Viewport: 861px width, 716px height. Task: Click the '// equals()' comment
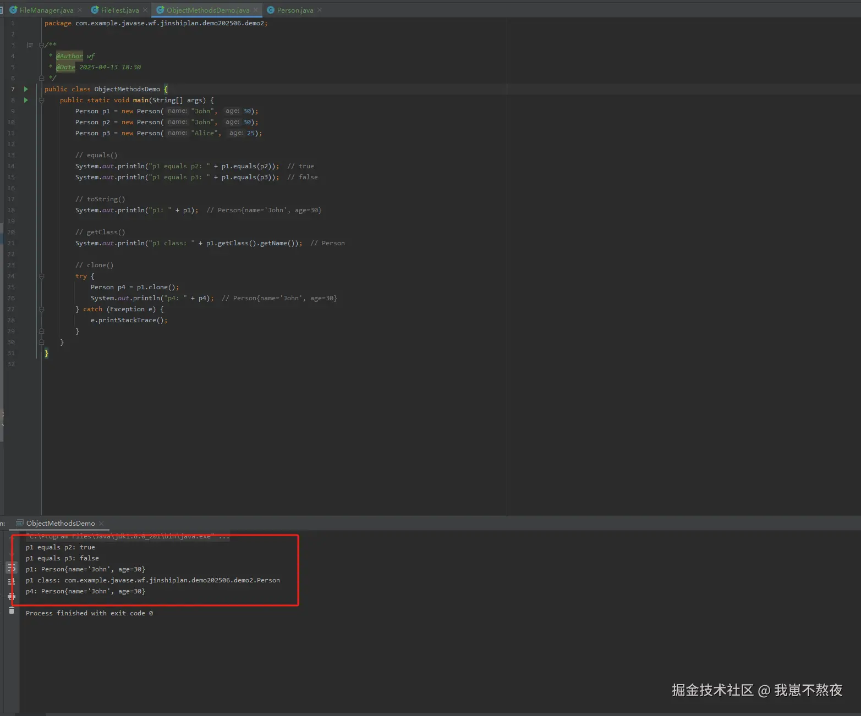click(96, 155)
